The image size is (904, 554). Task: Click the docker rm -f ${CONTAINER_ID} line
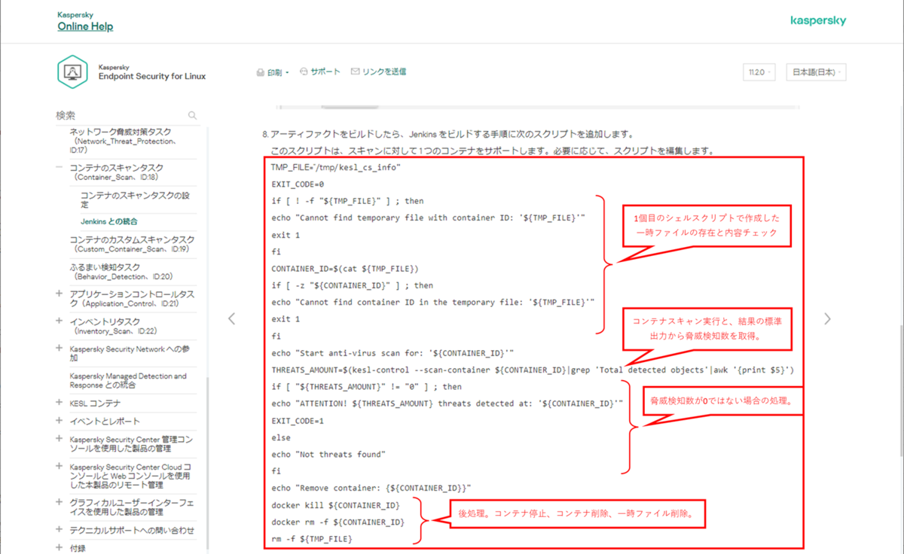(337, 522)
